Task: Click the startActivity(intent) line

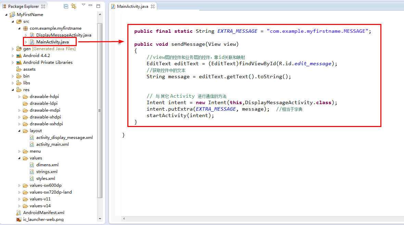Action: [x=180, y=116]
